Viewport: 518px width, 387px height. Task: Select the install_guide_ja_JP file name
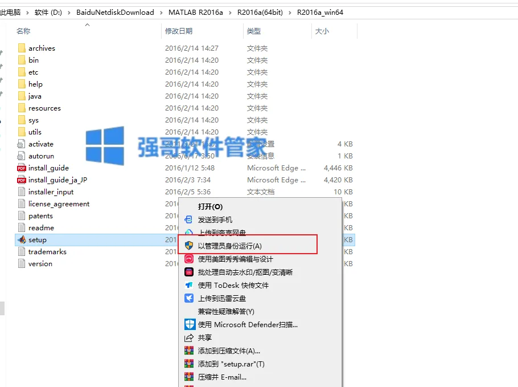click(x=58, y=180)
